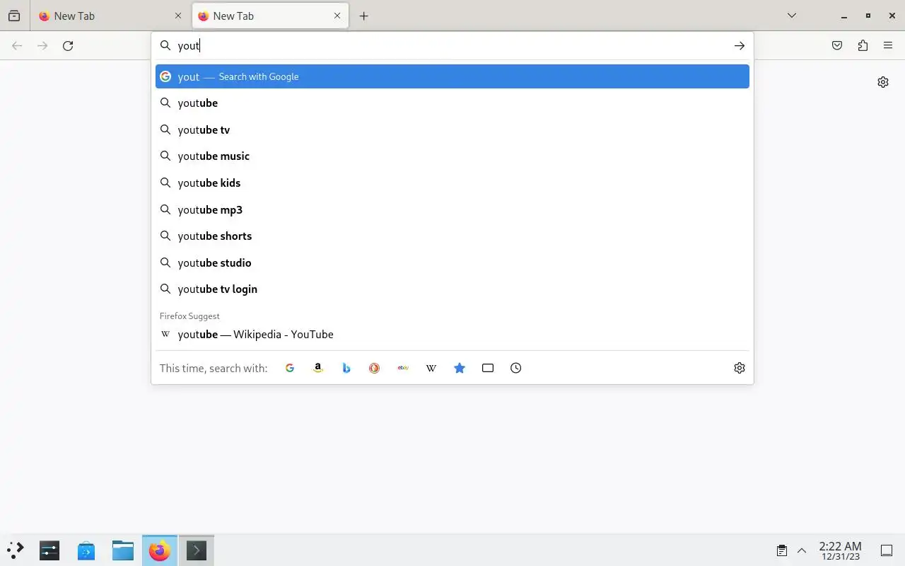
Task: Search this time with Amazon
Action: [318, 368]
